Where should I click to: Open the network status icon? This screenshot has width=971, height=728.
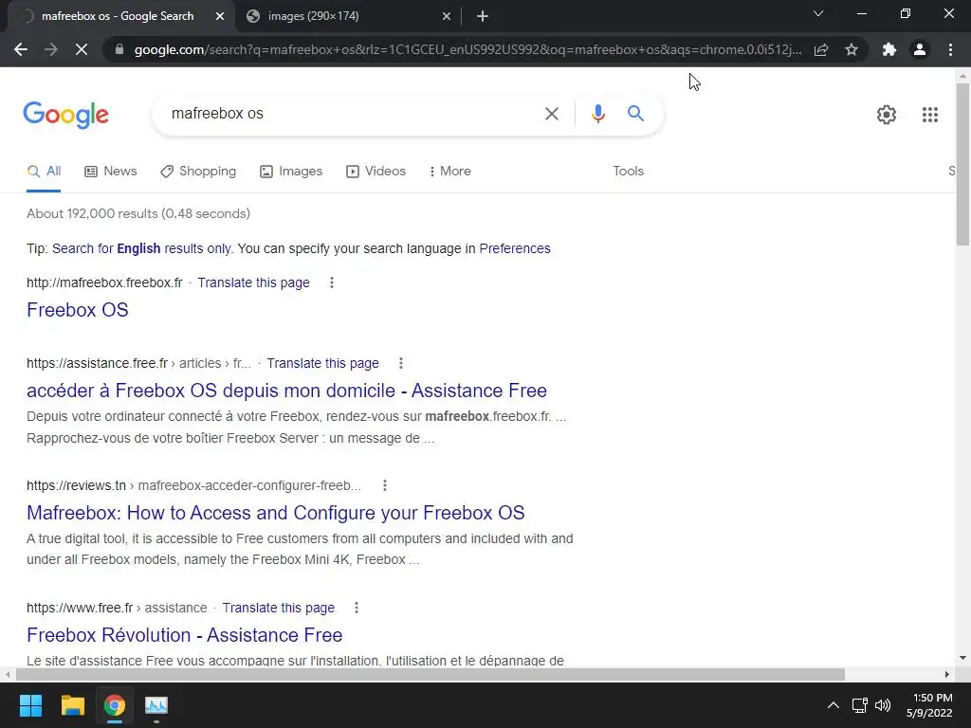(x=859, y=705)
